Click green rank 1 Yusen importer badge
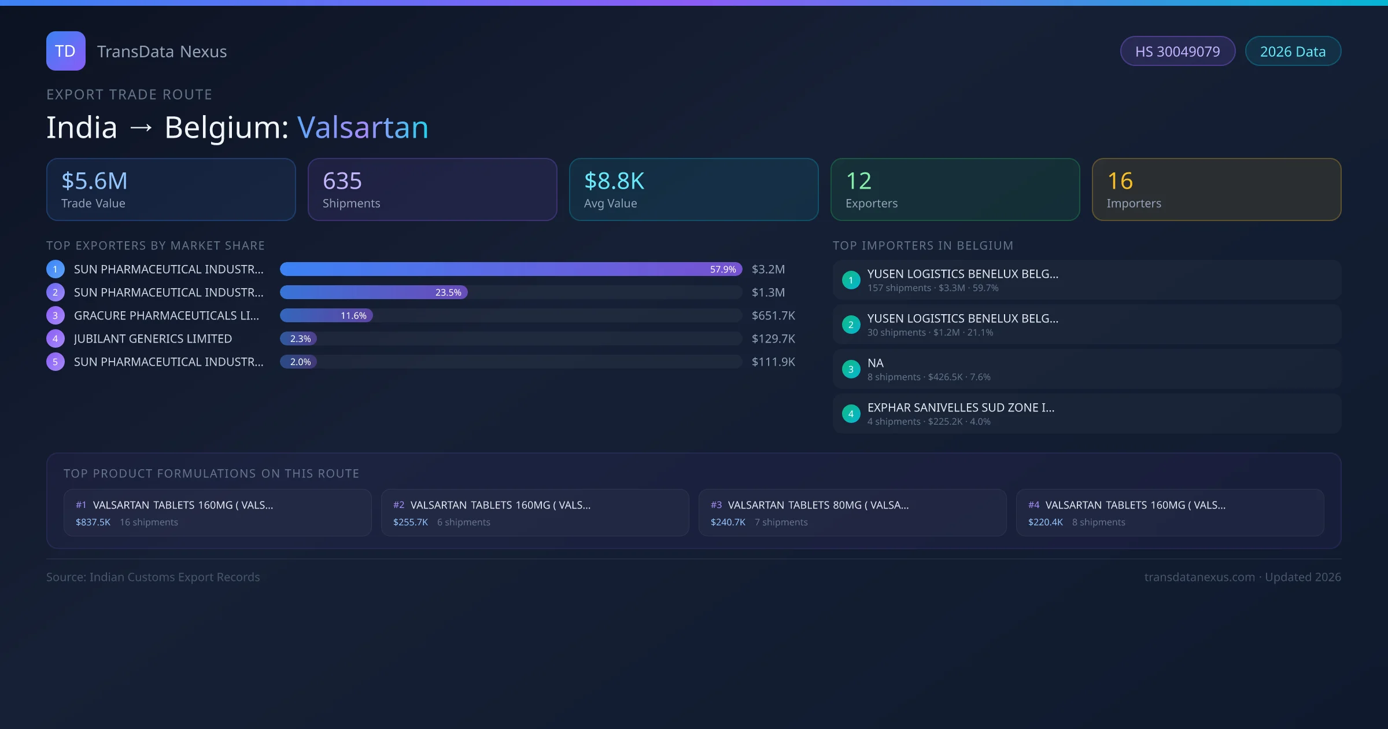Image resolution: width=1388 pixels, height=729 pixels. coord(851,280)
